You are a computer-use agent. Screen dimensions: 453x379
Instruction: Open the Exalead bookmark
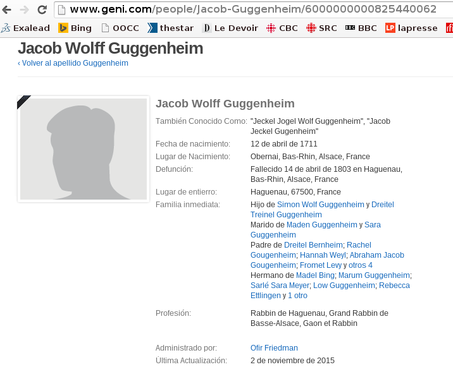[25, 28]
